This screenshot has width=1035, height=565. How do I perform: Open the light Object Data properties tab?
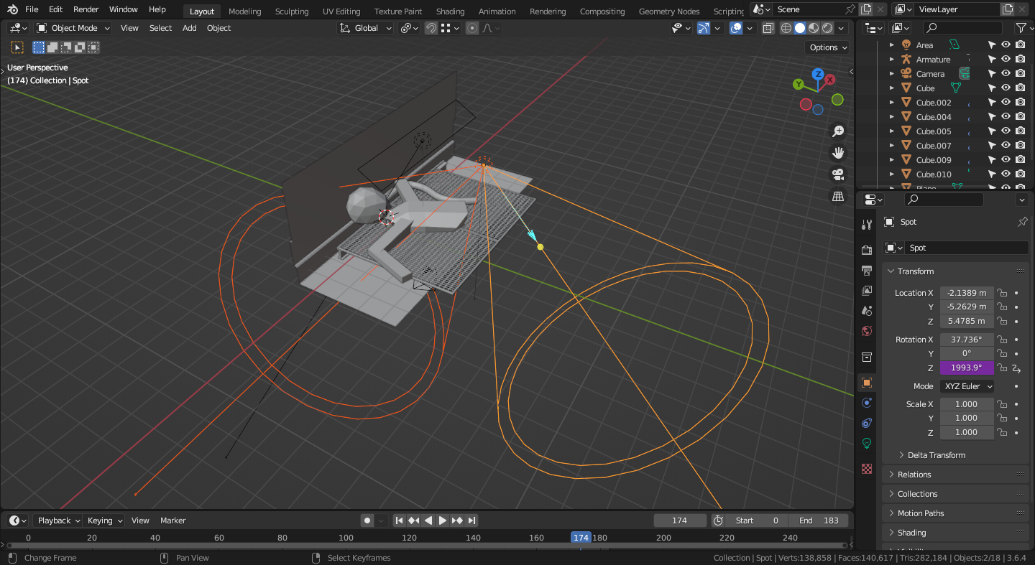[867, 443]
